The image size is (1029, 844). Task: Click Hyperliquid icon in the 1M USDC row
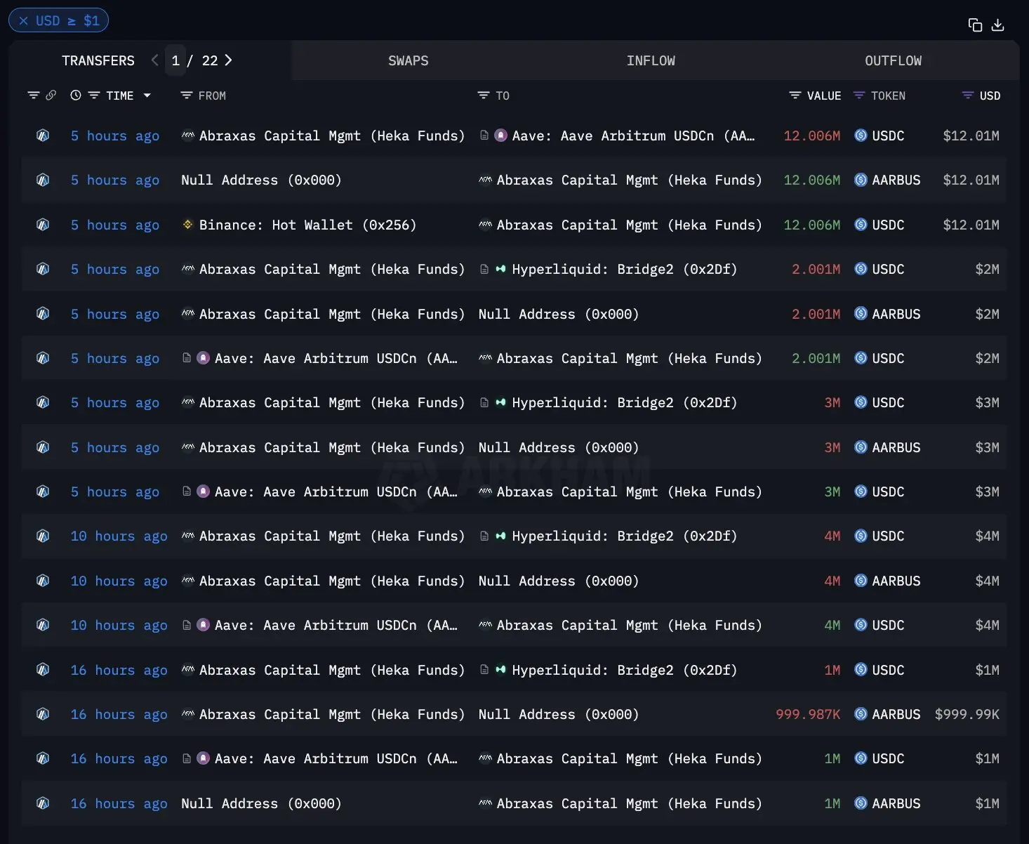click(x=500, y=670)
